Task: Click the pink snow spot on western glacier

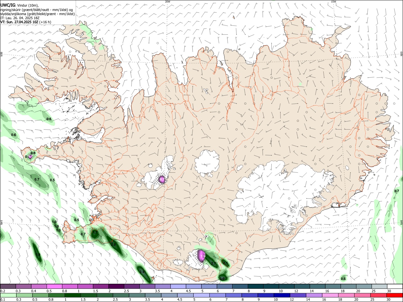Action: click(x=162, y=179)
